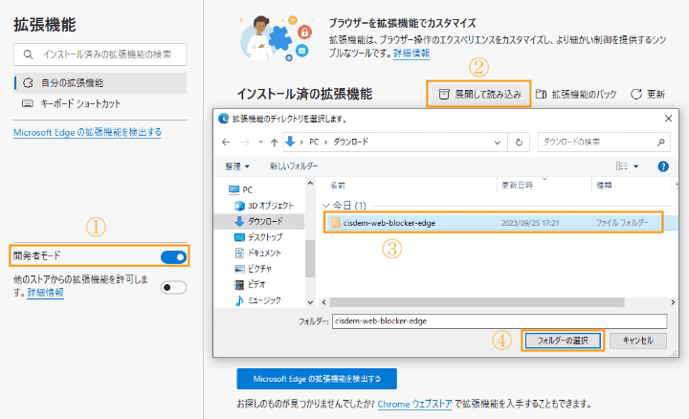The height and width of the screenshot is (419, 689).
Task: Close the directory selection dialog
Action: [x=668, y=119]
